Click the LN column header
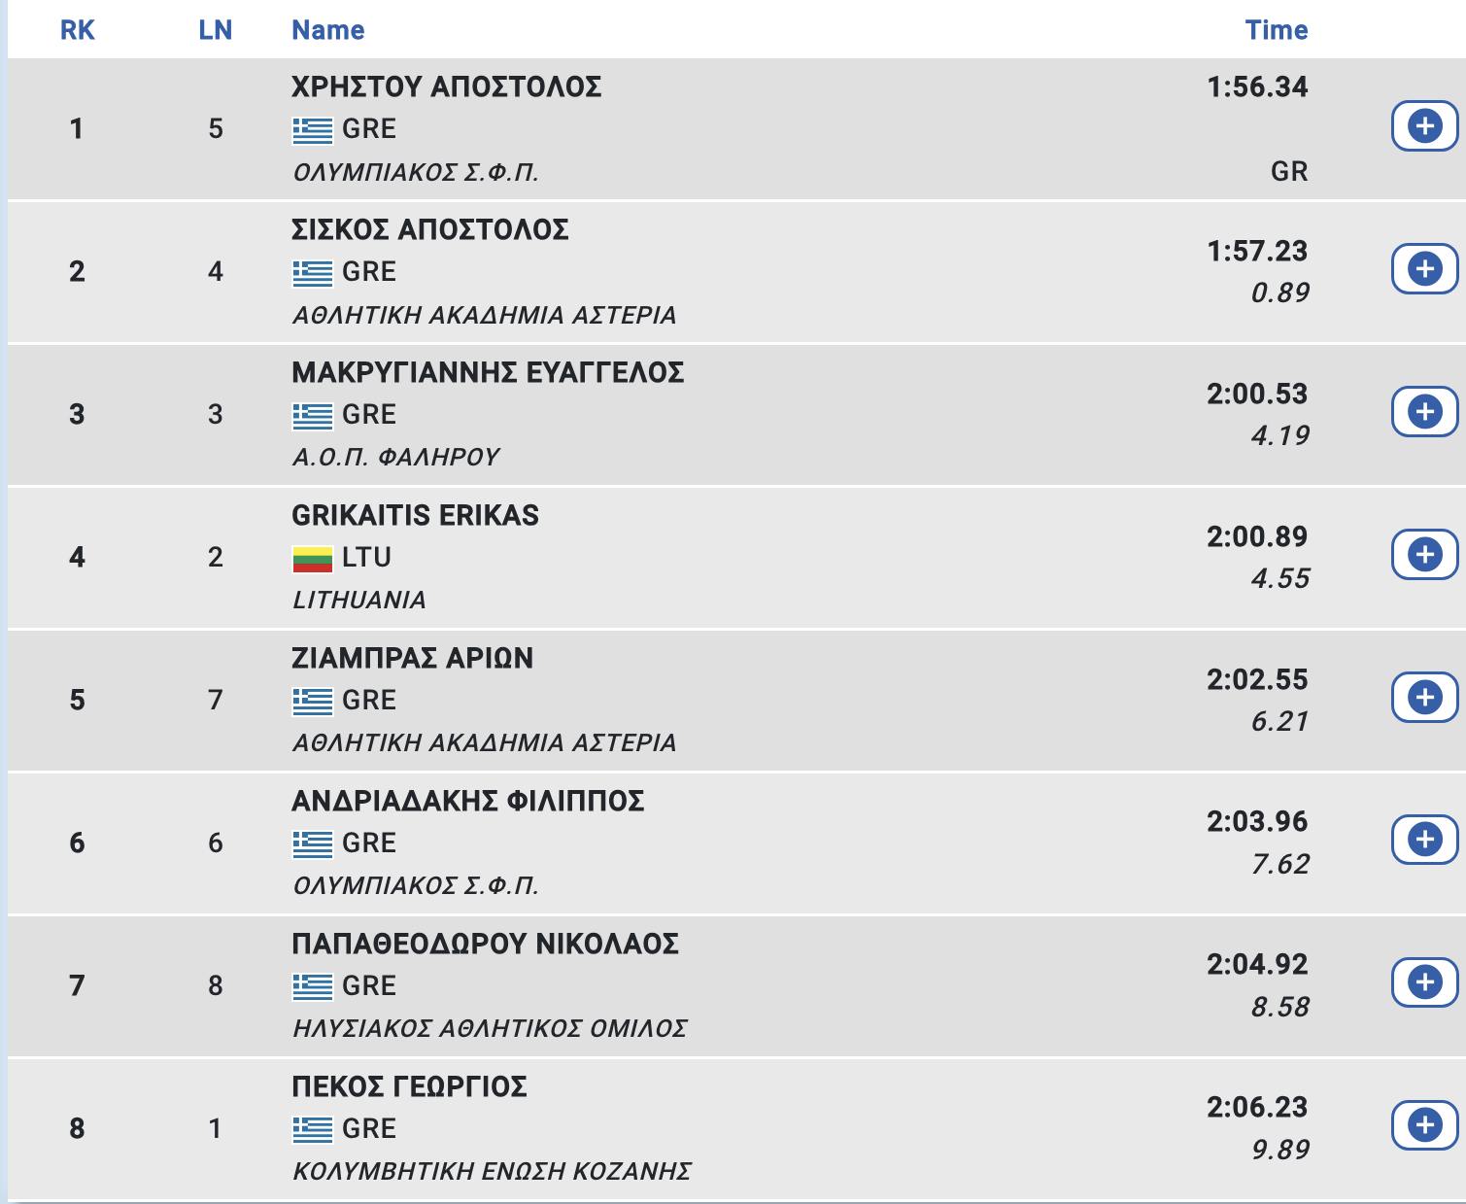This screenshot has width=1466, height=1204. (216, 30)
